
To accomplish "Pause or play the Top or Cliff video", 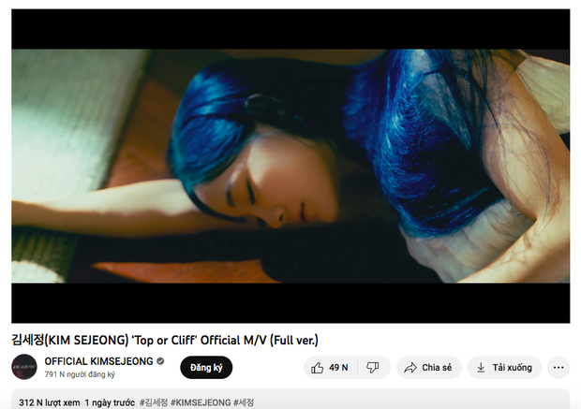I will click(x=290, y=166).
